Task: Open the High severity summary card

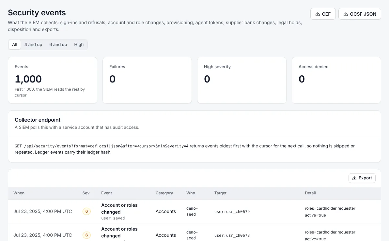Action: (x=241, y=80)
